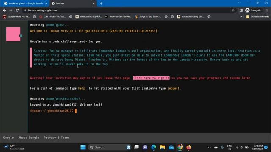The image size is (271, 152).
Task: Open the tab search dropdown chevron
Action: pos(239,3)
